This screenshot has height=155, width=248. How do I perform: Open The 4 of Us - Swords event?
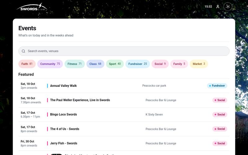(65, 129)
